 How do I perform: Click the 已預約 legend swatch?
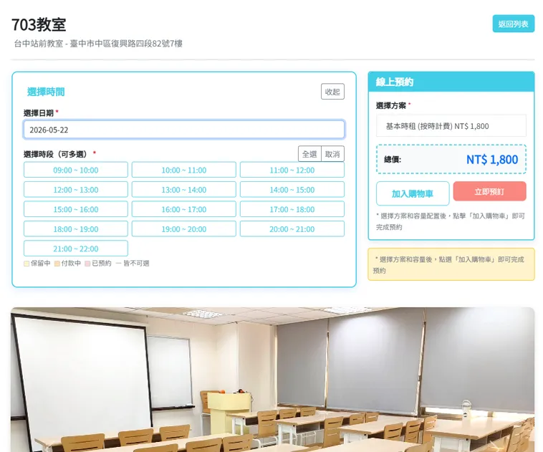[87, 264]
